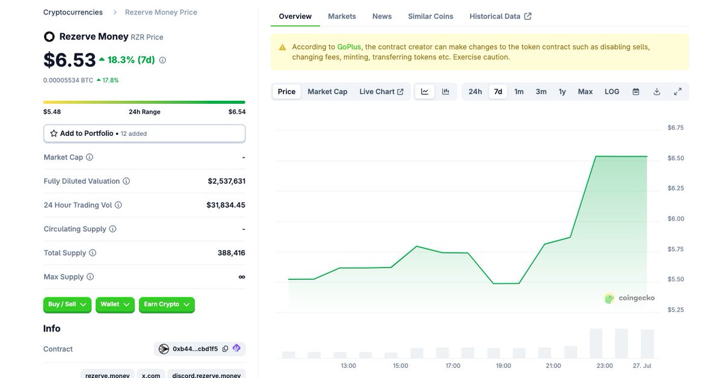The image size is (725, 378).
Task: Click the 388,416 total supply value
Action: point(231,253)
